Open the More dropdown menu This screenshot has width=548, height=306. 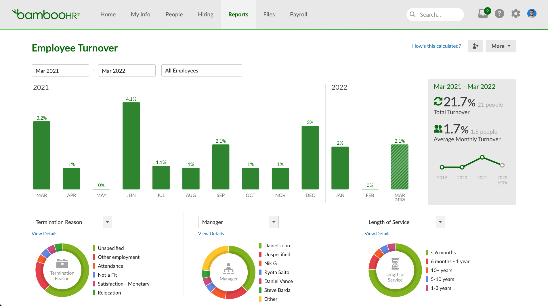[501, 46]
